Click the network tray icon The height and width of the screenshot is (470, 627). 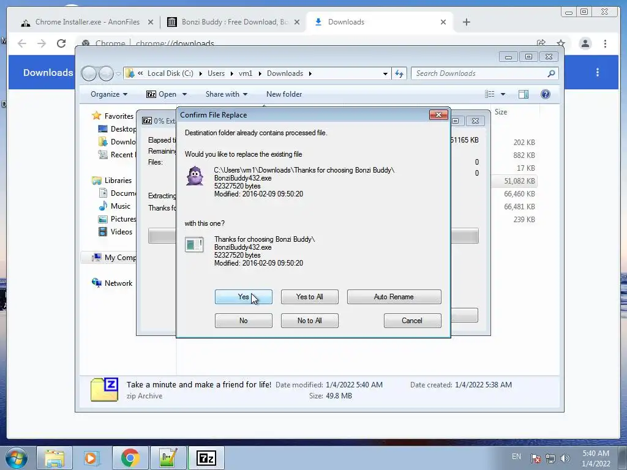[x=550, y=458]
